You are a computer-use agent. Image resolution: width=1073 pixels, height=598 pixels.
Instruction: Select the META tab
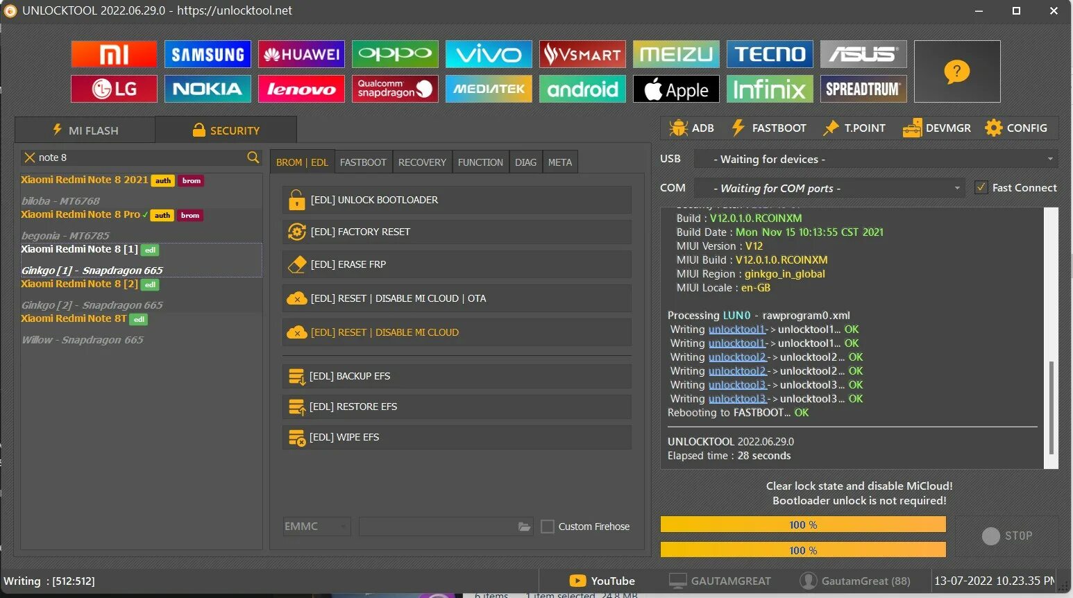560,162
